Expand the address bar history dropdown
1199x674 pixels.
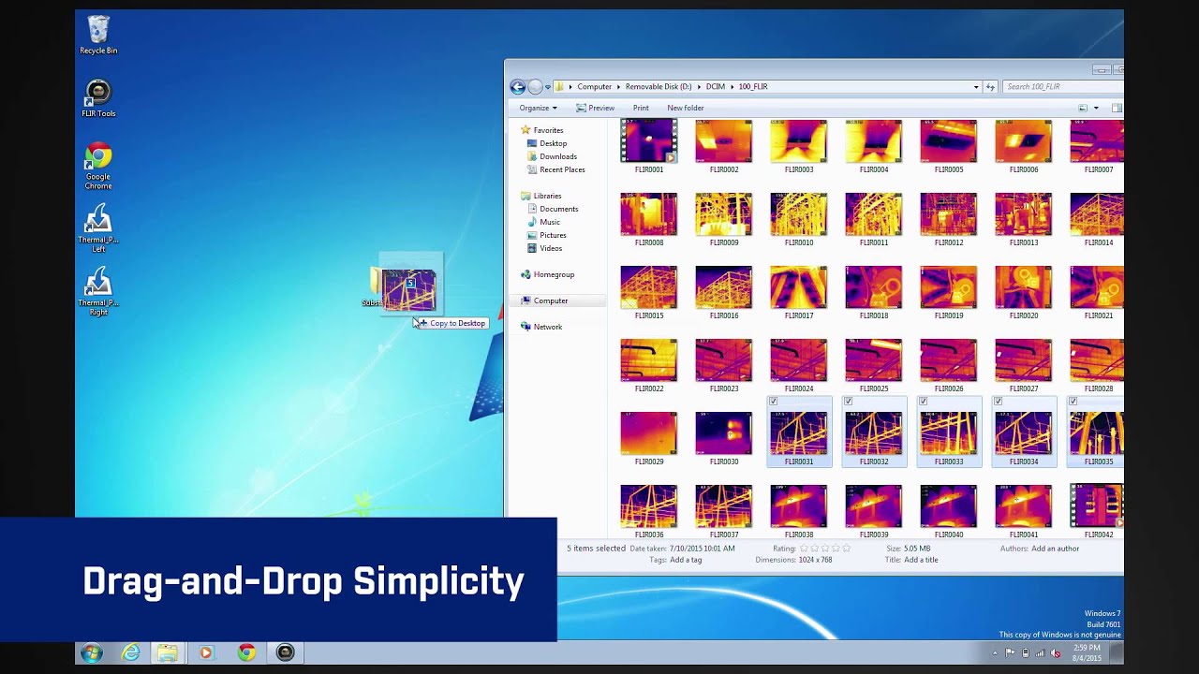976,87
